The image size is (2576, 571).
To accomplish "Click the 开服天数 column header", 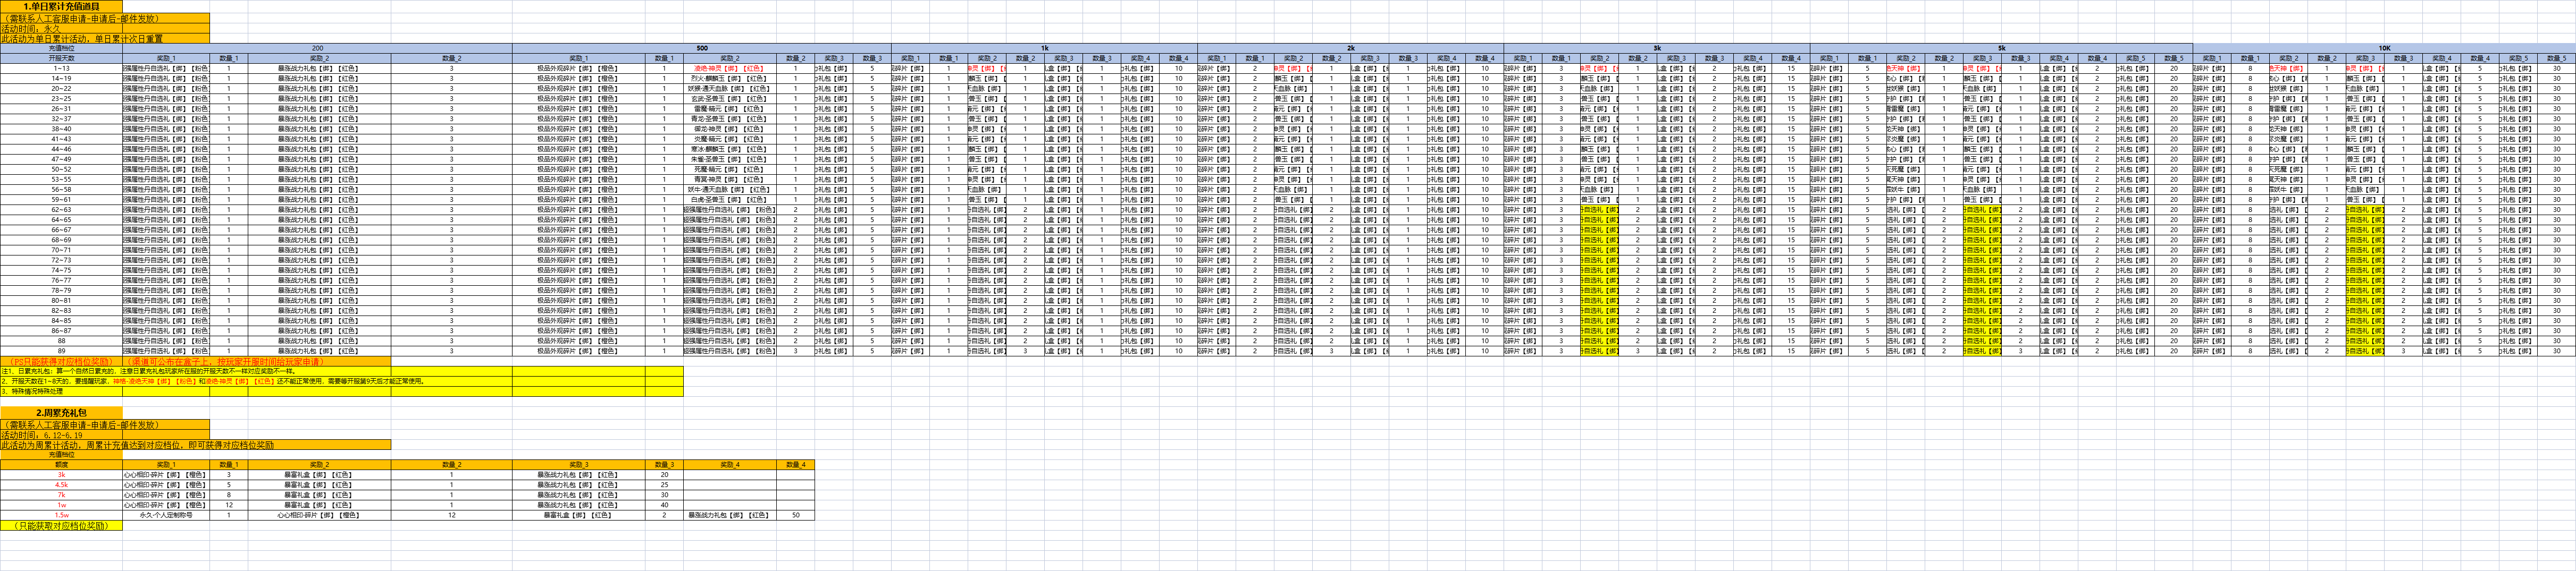I will 61,58.
